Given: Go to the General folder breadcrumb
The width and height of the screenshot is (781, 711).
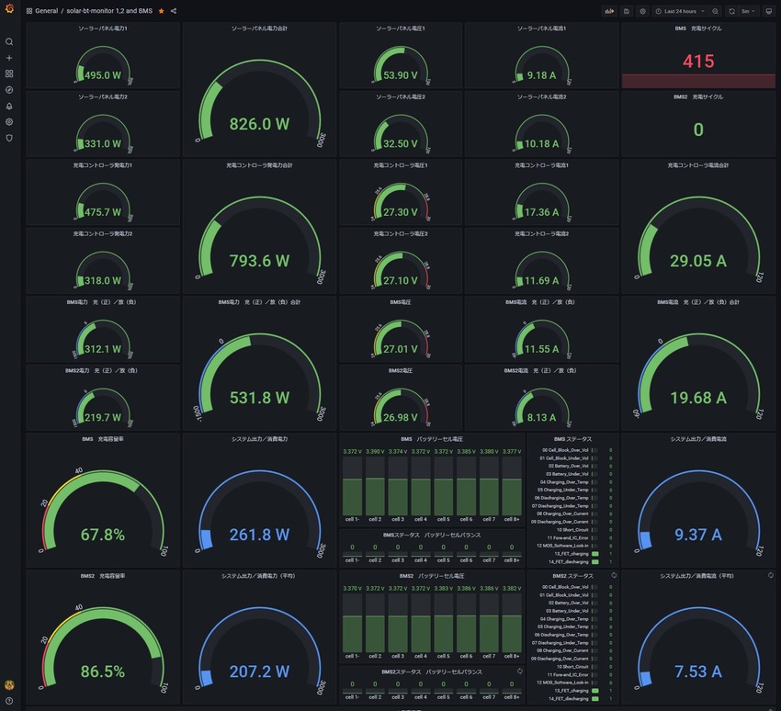Looking at the screenshot, I should [x=46, y=11].
